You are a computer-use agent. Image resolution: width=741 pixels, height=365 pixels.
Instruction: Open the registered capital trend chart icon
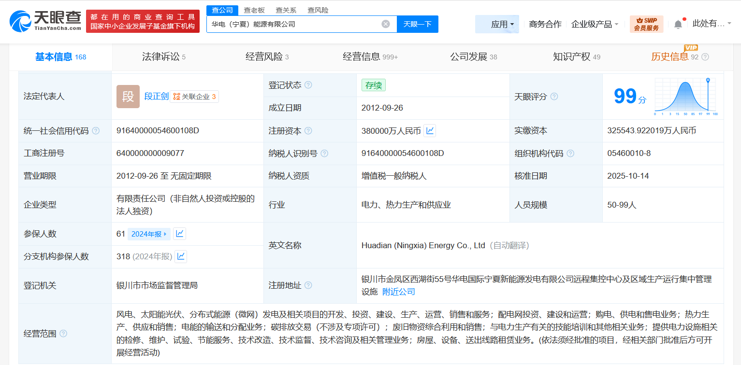point(429,130)
